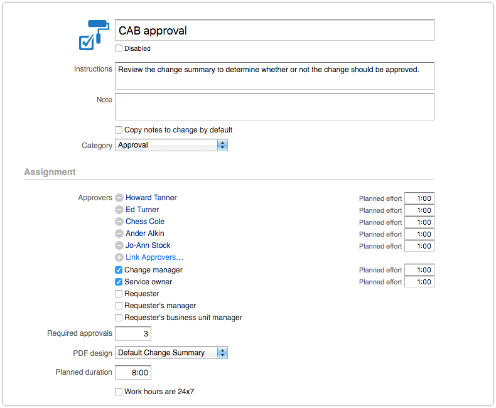Click the Instructions label
The height and width of the screenshot is (408, 496).
coord(93,69)
